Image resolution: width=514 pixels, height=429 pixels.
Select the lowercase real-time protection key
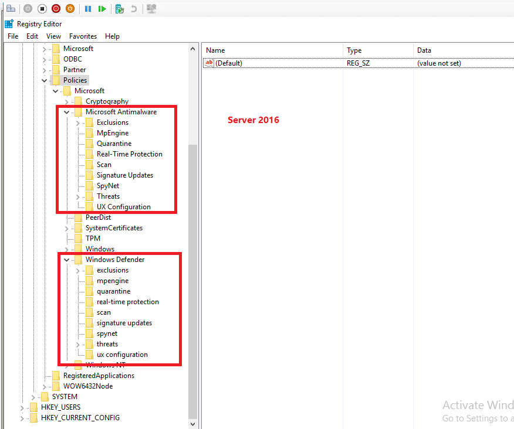(128, 302)
